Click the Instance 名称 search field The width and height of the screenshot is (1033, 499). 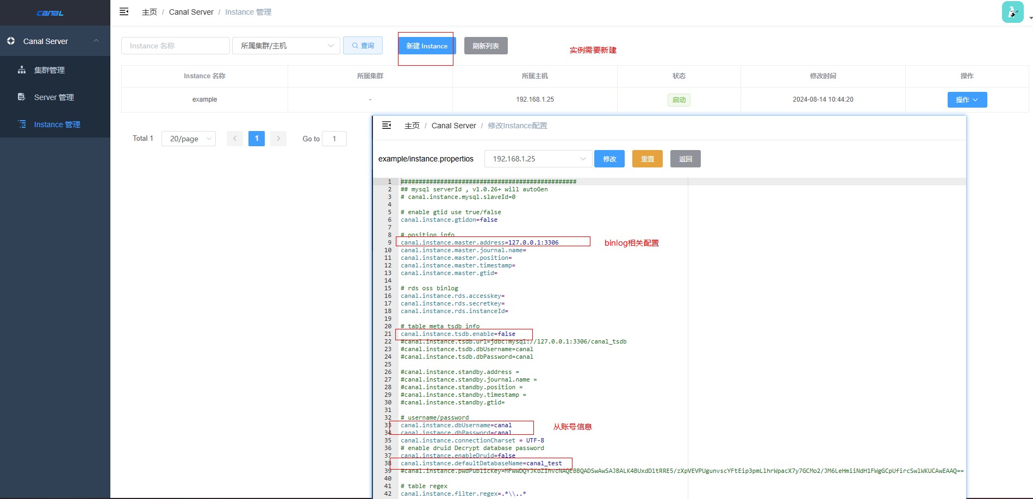[x=176, y=46]
